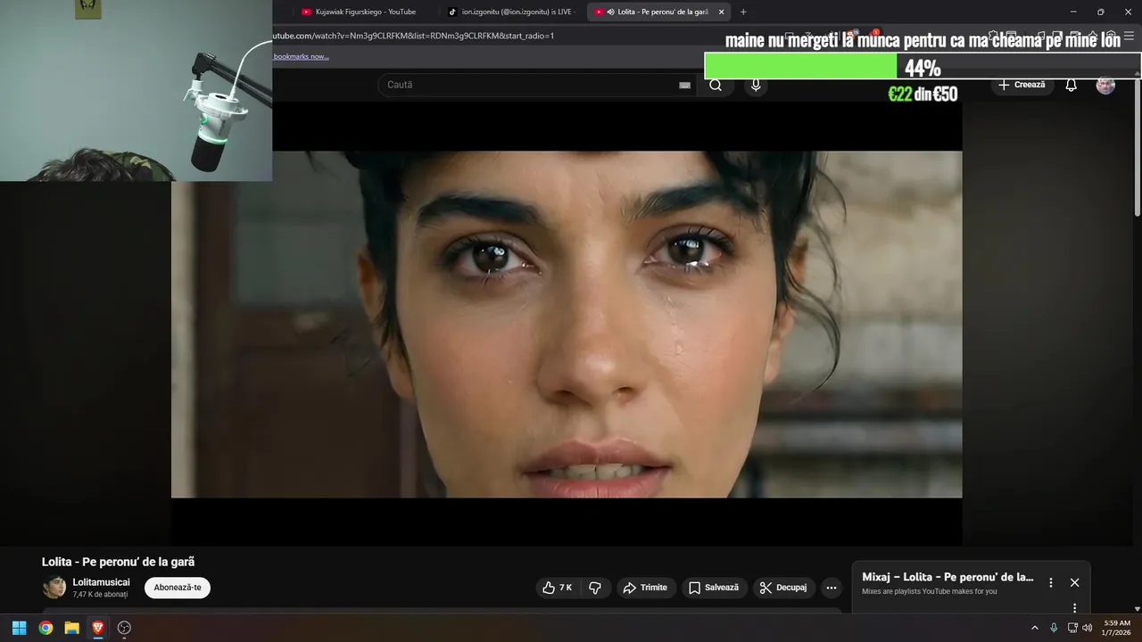1142x642 pixels.
Task: Show hidden system tray icons
Action: (x=1035, y=628)
